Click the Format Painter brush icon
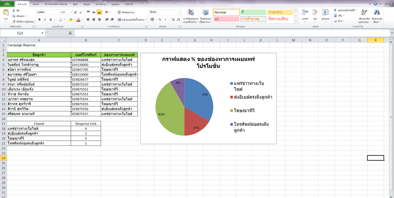Viewport: 394px width, 198px height. (14, 21)
